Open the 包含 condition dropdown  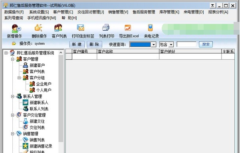coord(171,45)
